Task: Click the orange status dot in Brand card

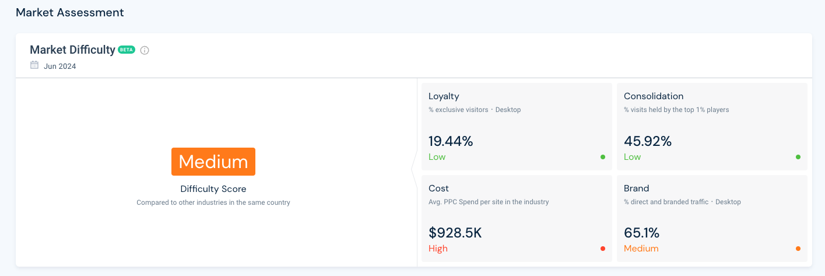Action: point(798,249)
